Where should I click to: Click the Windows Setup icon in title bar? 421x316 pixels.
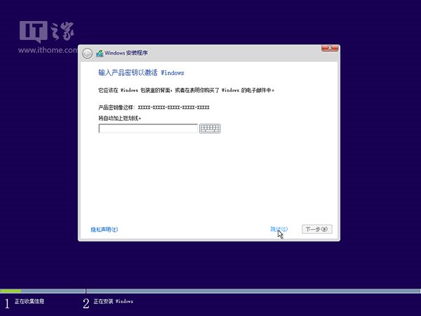[100, 53]
